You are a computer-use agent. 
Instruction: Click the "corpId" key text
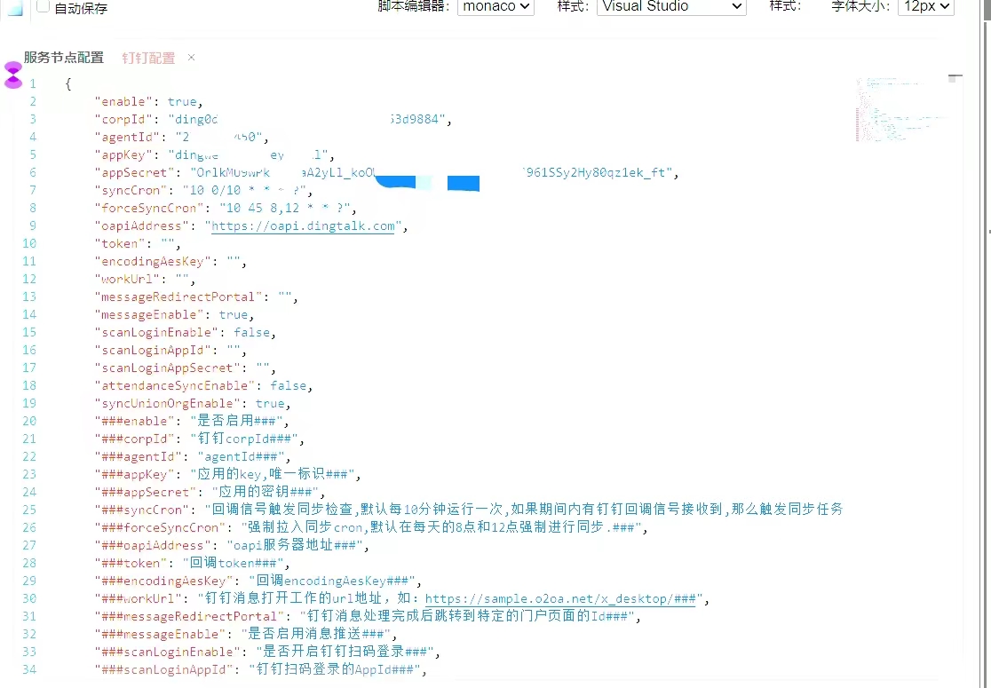point(123,120)
